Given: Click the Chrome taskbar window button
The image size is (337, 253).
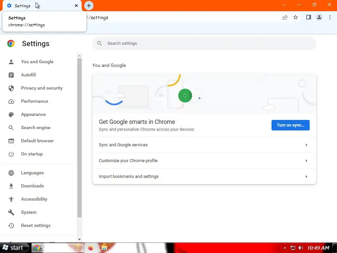Looking at the screenshot, I should [58, 248].
